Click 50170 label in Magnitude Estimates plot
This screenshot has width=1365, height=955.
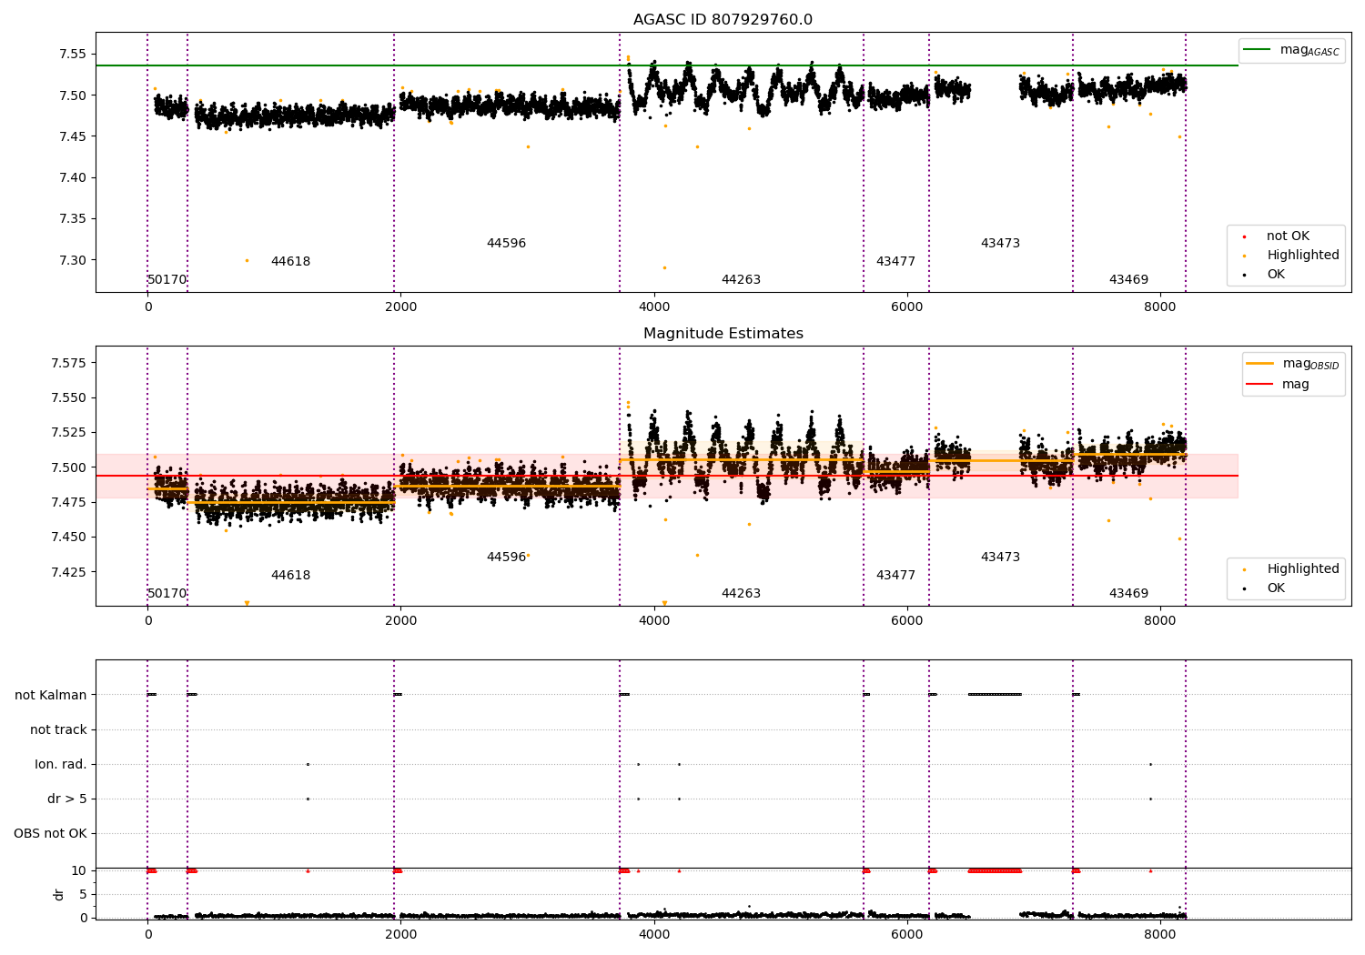(x=167, y=594)
